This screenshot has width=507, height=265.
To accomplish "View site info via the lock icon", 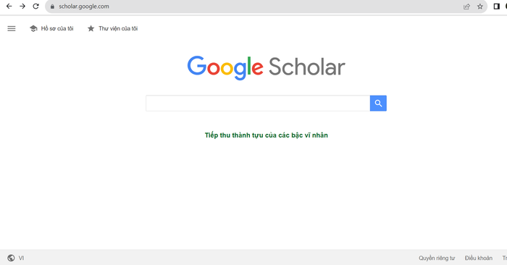I will pyautogui.click(x=52, y=7).
